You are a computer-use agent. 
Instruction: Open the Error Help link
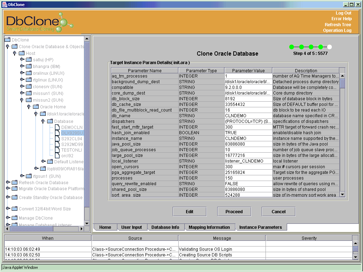tap(341, 19)
